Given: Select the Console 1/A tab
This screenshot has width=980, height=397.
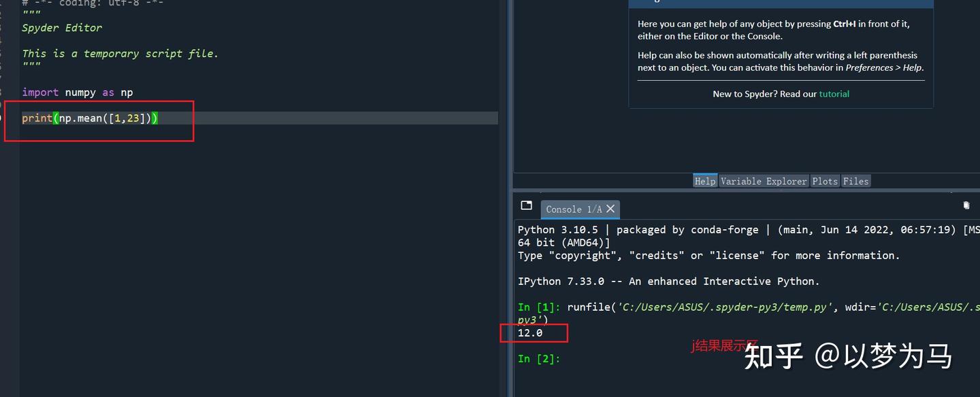Looking at the screenshot, I should 574,209.
